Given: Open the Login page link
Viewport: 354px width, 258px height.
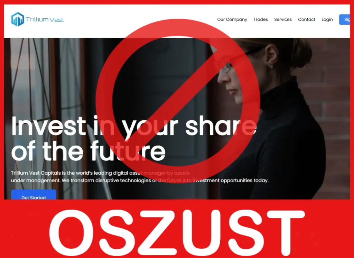Looking at the screenshot, I should point(327,19).
